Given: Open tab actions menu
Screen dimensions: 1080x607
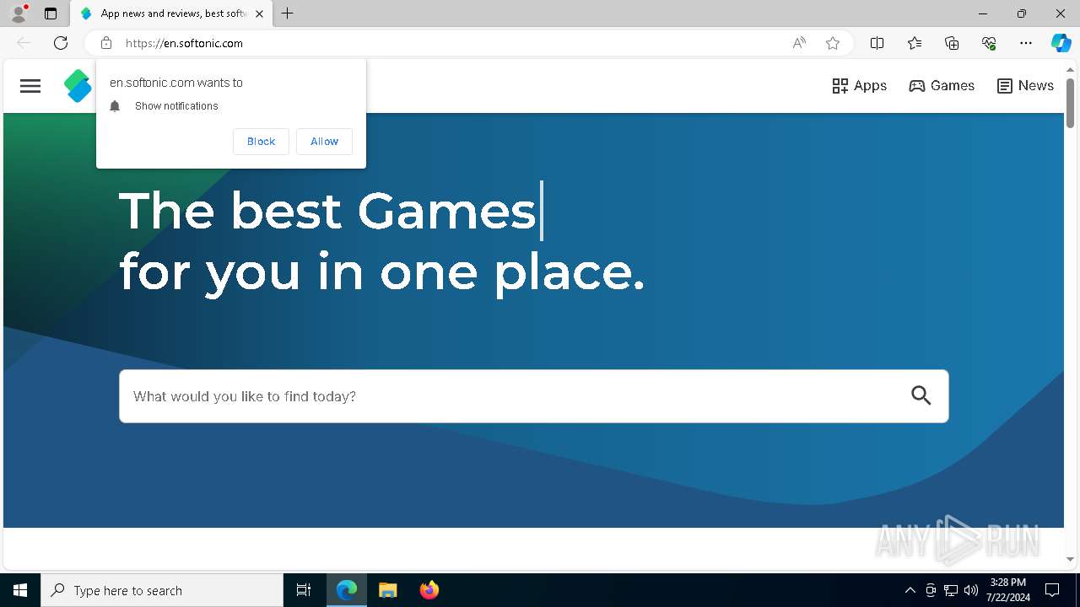Looking at the screenshot, I should (51, 13).
